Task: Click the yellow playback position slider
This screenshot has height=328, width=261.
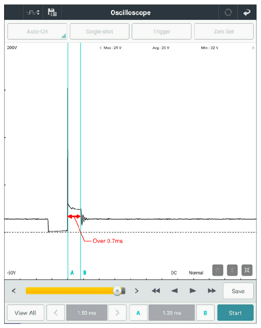Action: pyautogui.click(x=76, y=291)
